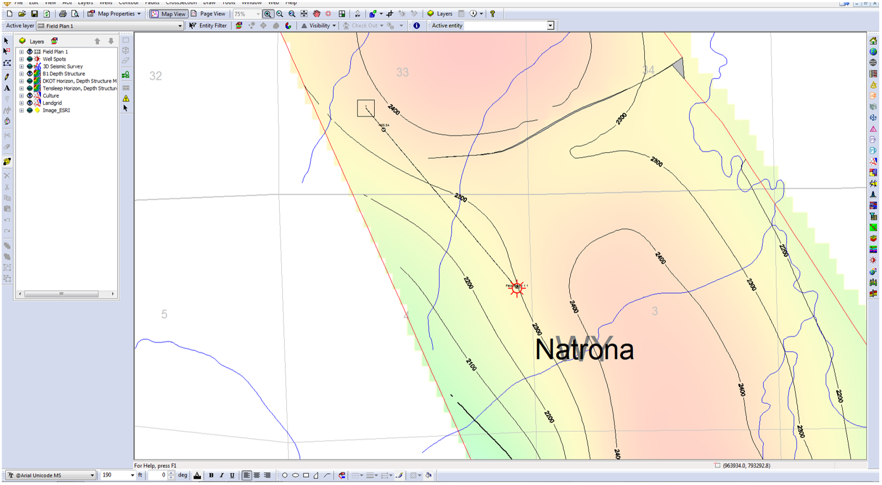Image resolution: width=882 pixels, height=485 pixels.
Task: Open the text color swatch
Action: (197, 475)
